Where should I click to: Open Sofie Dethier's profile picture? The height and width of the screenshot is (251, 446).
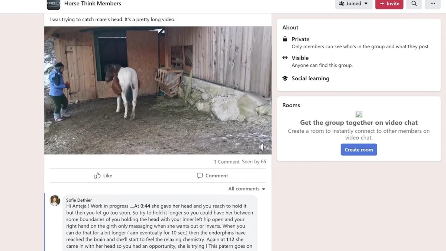[55, 201]
